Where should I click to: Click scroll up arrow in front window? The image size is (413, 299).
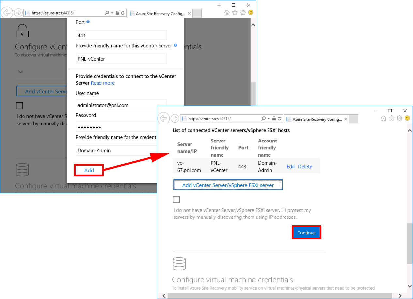click(410, 130)
